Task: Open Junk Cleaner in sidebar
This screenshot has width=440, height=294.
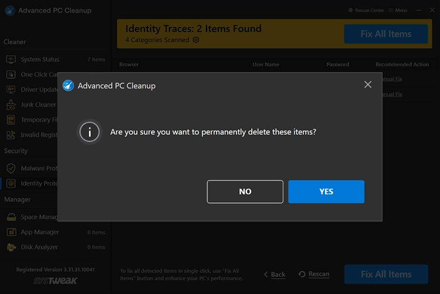Action: click(x=31, y=104)
